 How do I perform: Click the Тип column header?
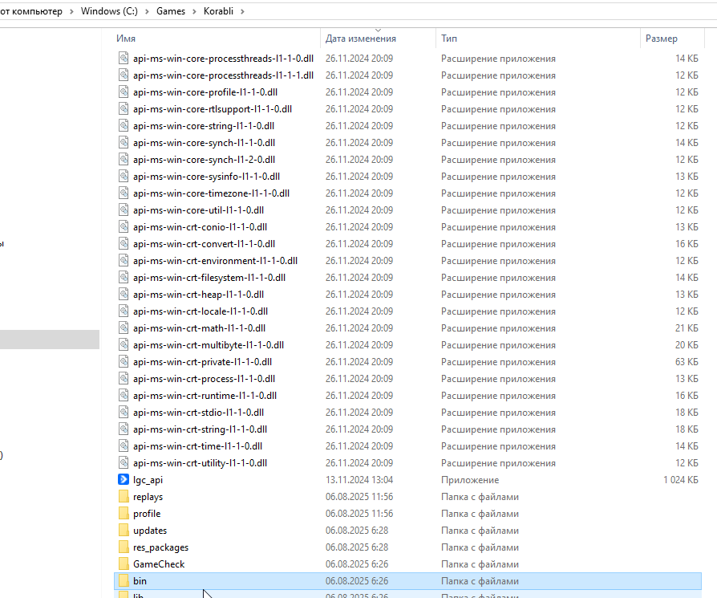coord(449,39)
